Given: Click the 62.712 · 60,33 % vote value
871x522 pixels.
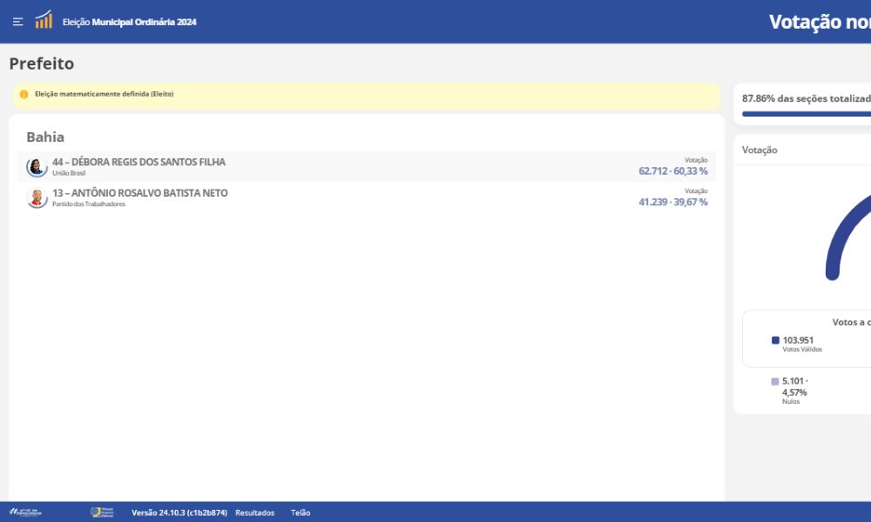Looking at the screenshot, I should click(x=672, y=171).
